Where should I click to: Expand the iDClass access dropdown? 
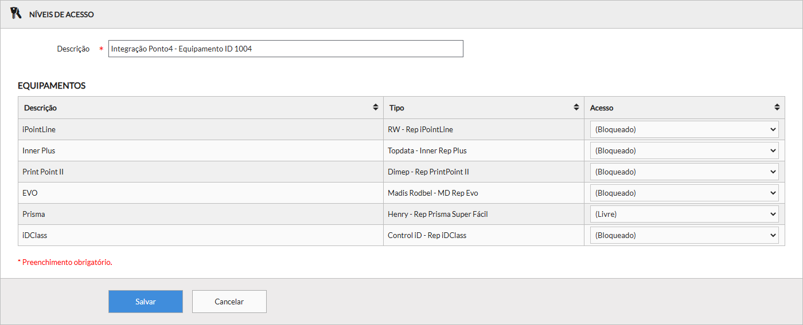click(x=684, y=235)
